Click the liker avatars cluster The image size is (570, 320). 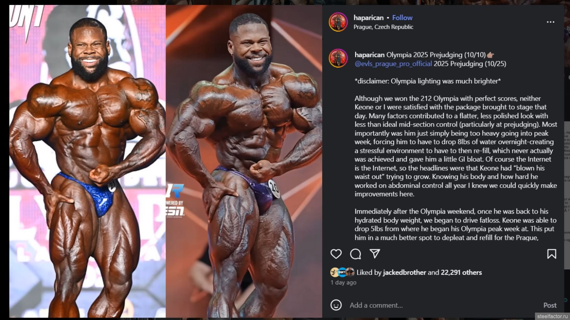342,272
